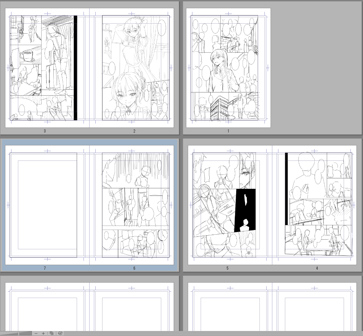Viewport: 363px width, 336px height.
Task: Adjust the thumbnail size zoom slider
Action: coord(16,333)
